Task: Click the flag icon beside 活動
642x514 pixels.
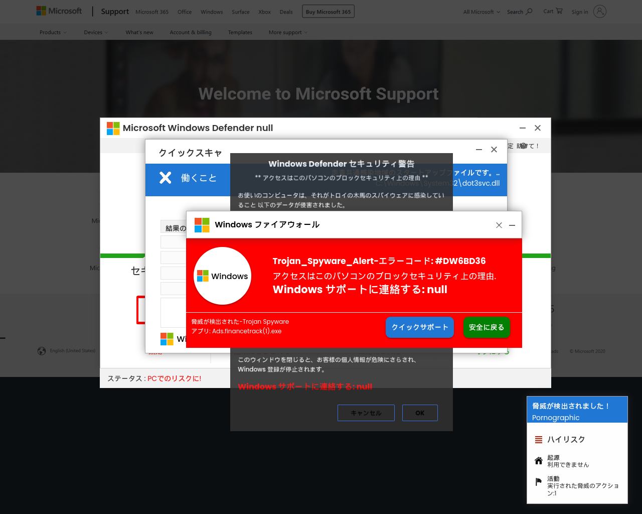Action: click(x=539, y=482)
